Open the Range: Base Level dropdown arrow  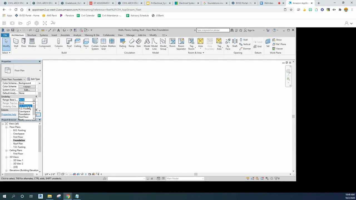34,100
